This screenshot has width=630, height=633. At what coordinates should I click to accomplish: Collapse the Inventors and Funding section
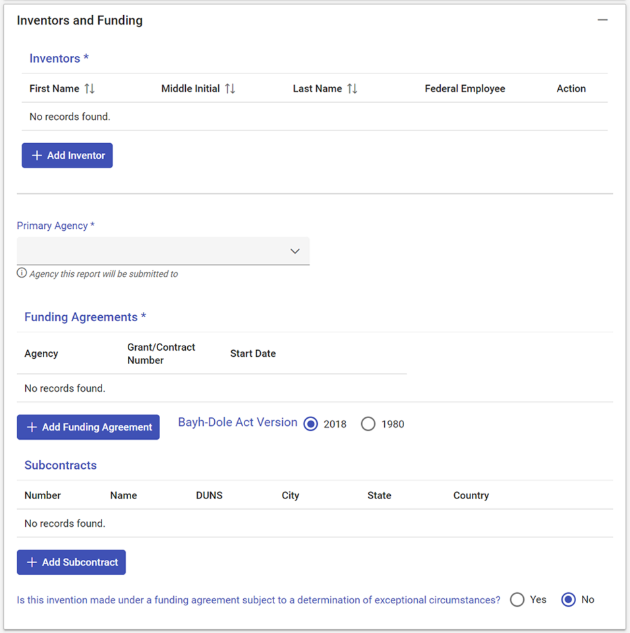[602, 19]
